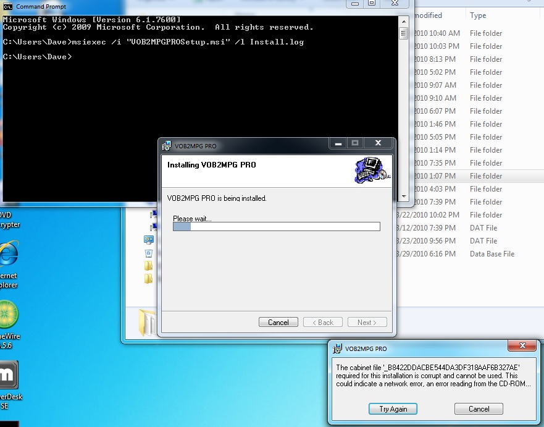Viewport: 544px width, 427px height.
Task: Select the row modified 9:07 AM
Action: (x=478, y=85)
